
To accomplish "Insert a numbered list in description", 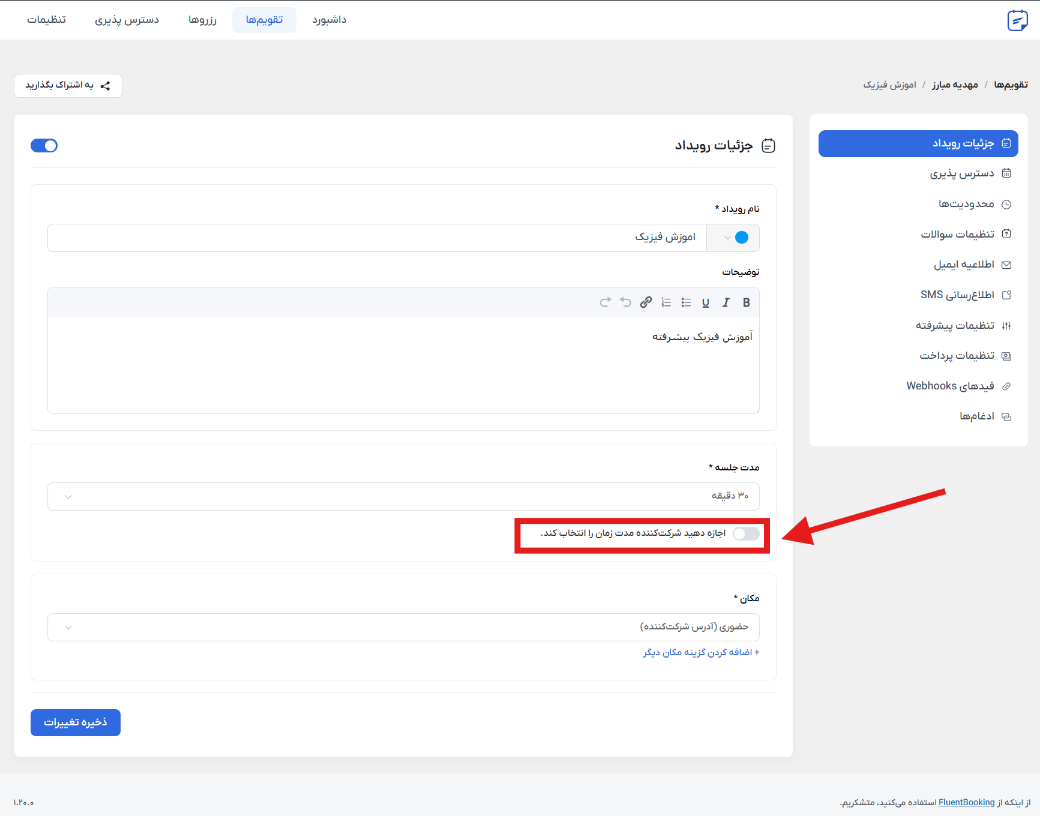I will [x=666, y=303].
